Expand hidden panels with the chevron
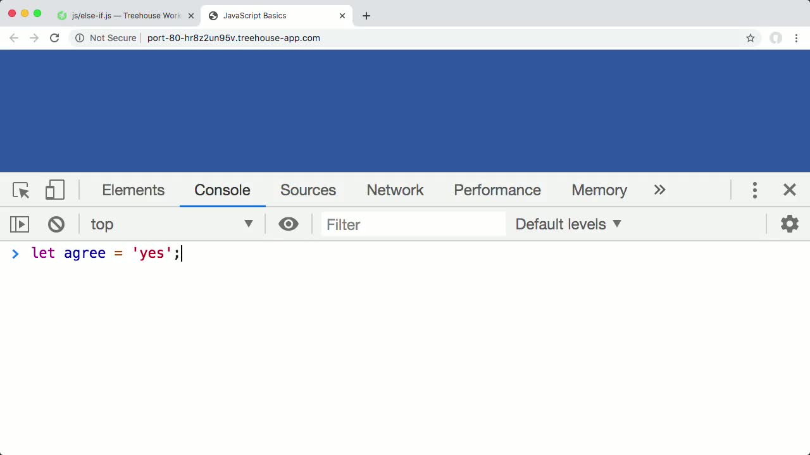This screenshot has width=810, height=455. click(659, 190)
